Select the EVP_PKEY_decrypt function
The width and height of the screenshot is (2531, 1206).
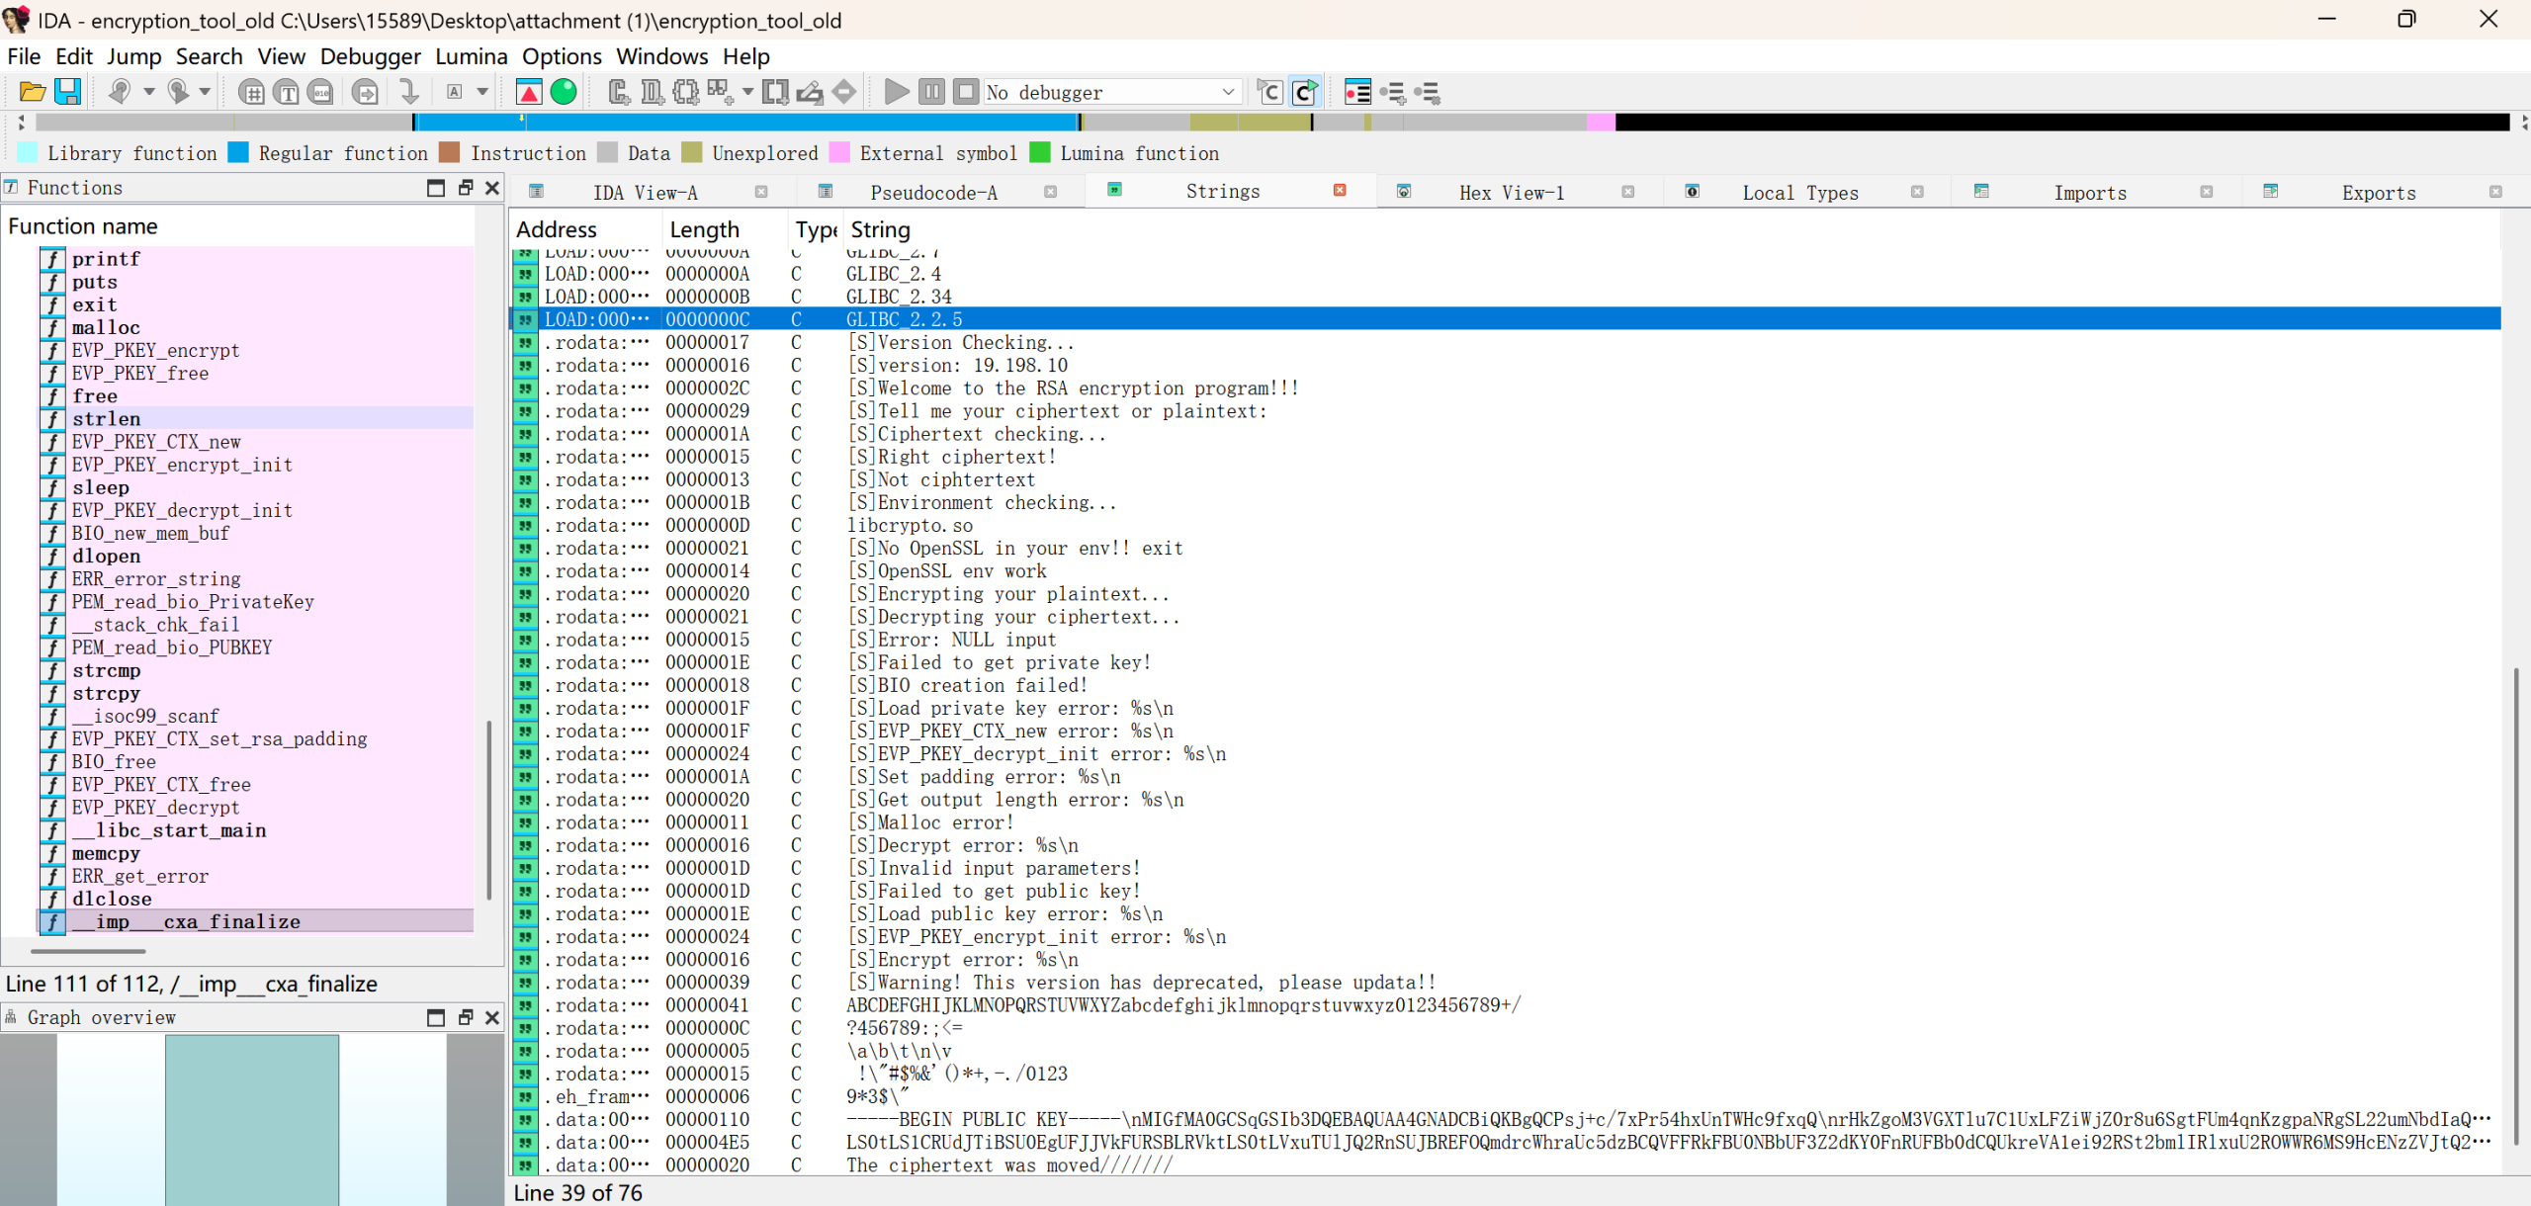point(155,808)
